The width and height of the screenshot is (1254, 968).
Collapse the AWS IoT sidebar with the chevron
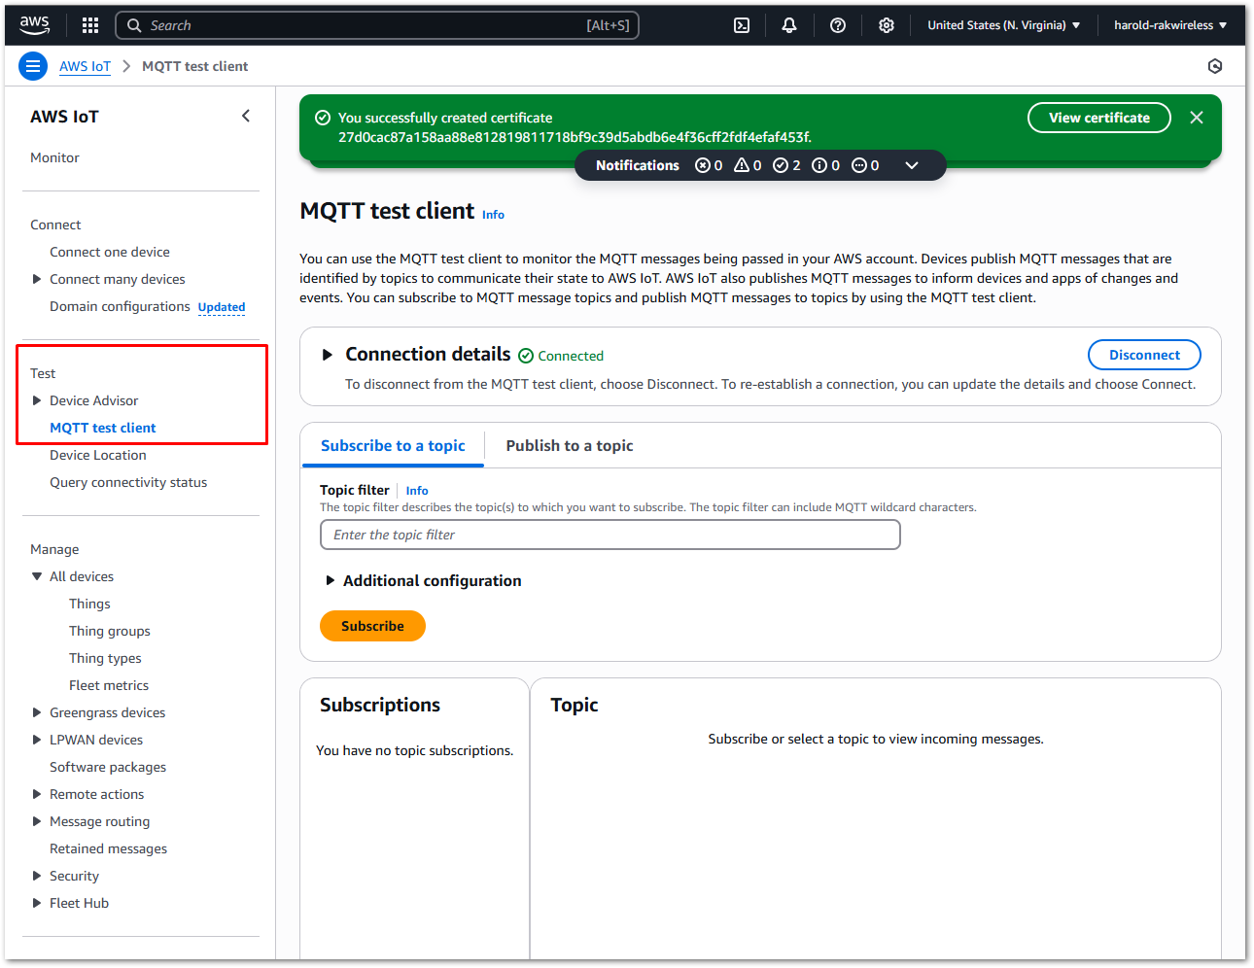click(x=246, y=115)
